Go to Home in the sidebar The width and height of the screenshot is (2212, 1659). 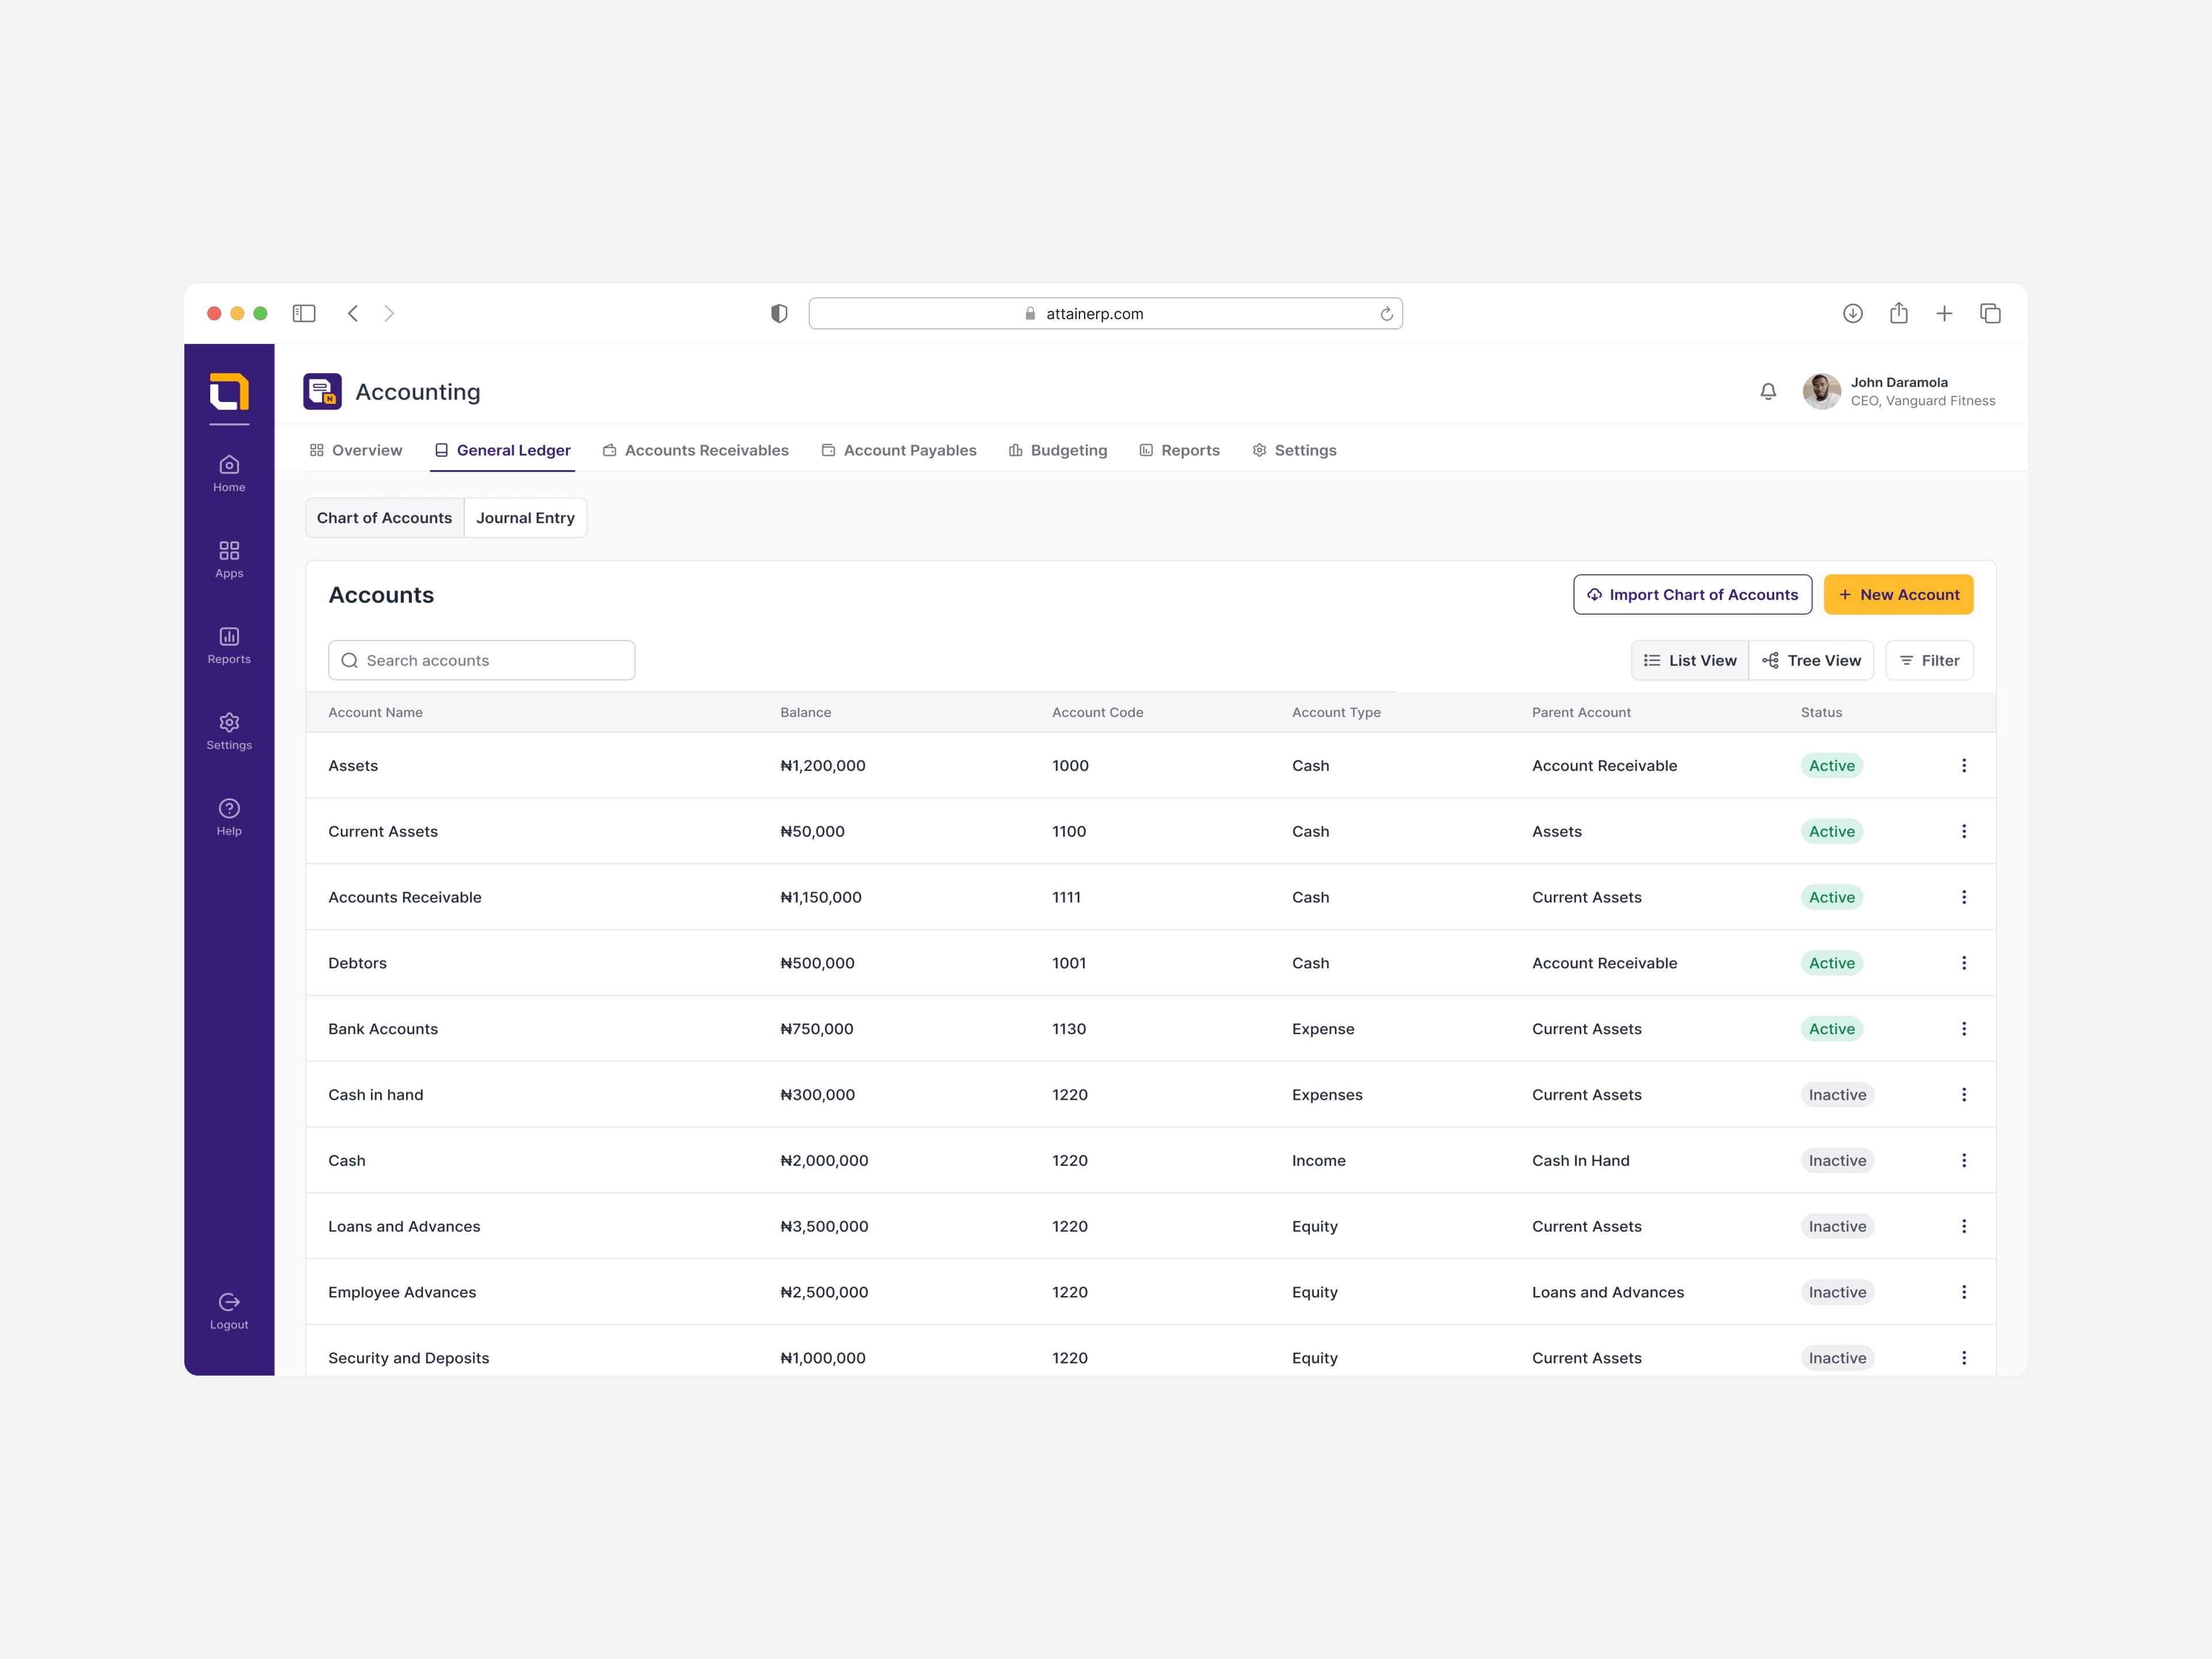(229, 474)
